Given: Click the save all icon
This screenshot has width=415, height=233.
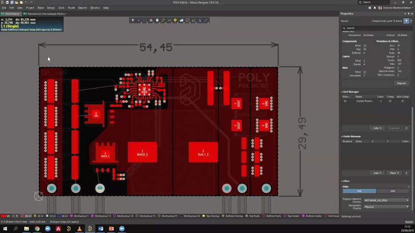Looking at the screenshot, I should [x=12, y=3].
